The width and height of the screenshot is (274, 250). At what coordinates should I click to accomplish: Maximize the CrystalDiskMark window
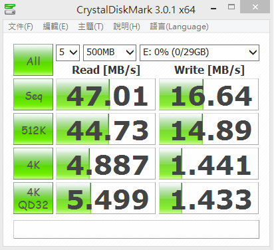[x=231, y=7]
